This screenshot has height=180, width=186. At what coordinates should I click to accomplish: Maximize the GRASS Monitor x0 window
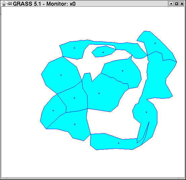click(177, 4)
